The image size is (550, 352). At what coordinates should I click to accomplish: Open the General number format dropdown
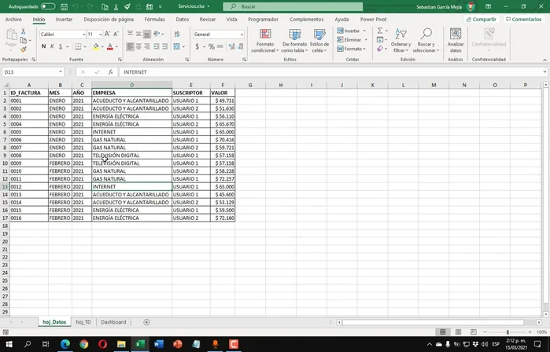coord(242,35)
